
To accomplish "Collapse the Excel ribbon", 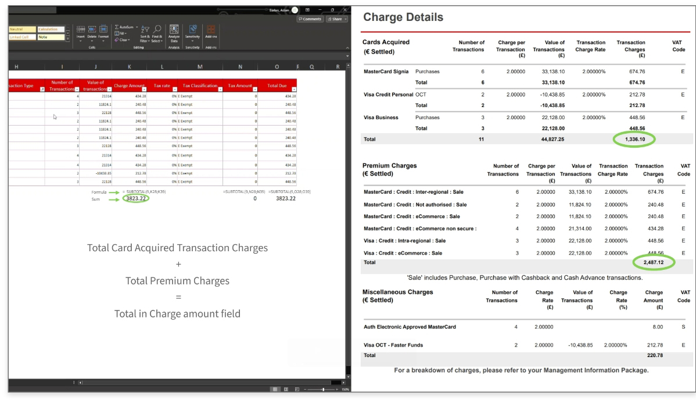I will (x=347, y=48).
